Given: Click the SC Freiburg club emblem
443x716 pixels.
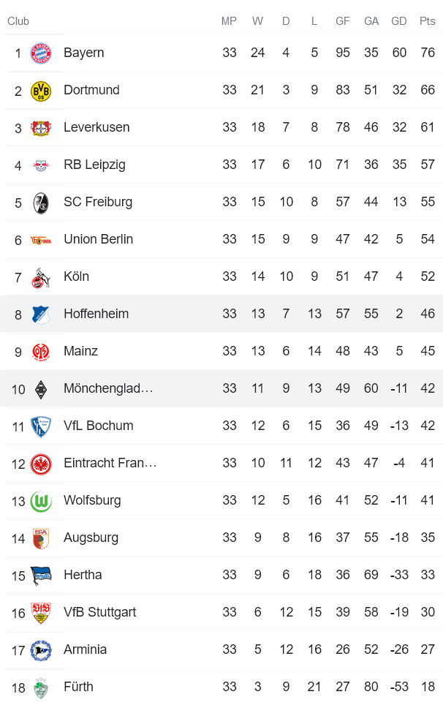Looking at the screenshot, I should 42,202.
